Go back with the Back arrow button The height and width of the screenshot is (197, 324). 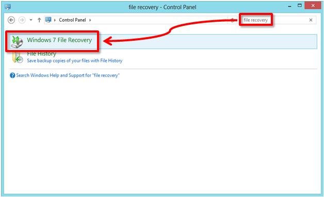pos(11,20)
